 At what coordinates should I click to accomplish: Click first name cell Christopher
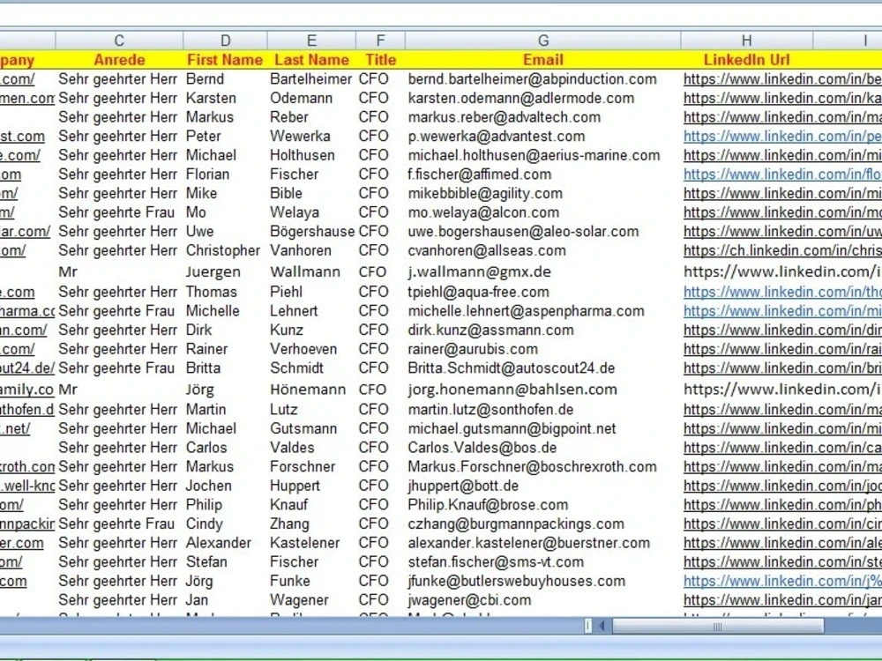(223, 250)
